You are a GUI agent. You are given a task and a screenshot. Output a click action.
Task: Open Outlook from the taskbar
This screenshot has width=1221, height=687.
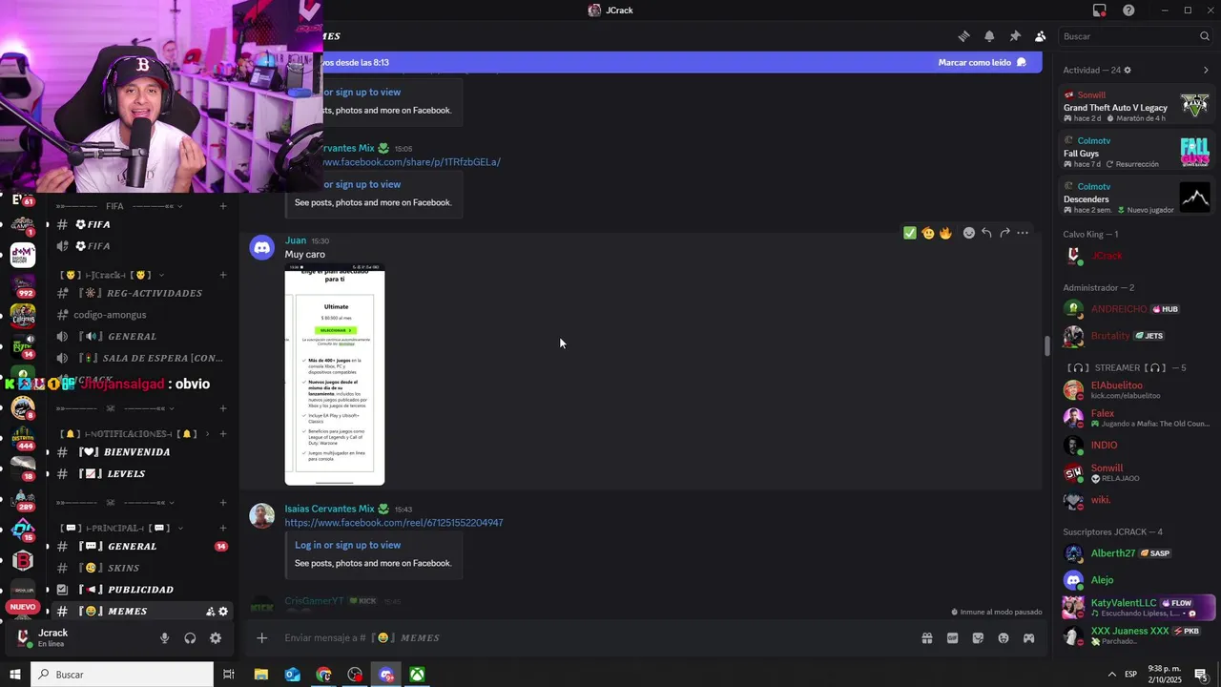pyautogui.click(x=292, y=675)
